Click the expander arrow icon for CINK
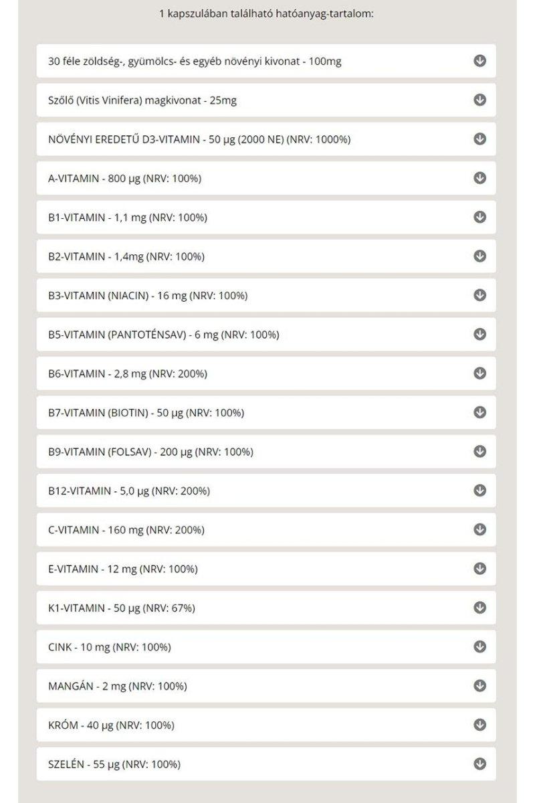The height and width of the screenshot is (803, 535). (479, 646)
